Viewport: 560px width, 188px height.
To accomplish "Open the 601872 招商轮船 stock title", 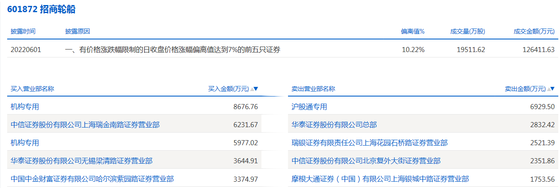I will [x=41, y=10].
